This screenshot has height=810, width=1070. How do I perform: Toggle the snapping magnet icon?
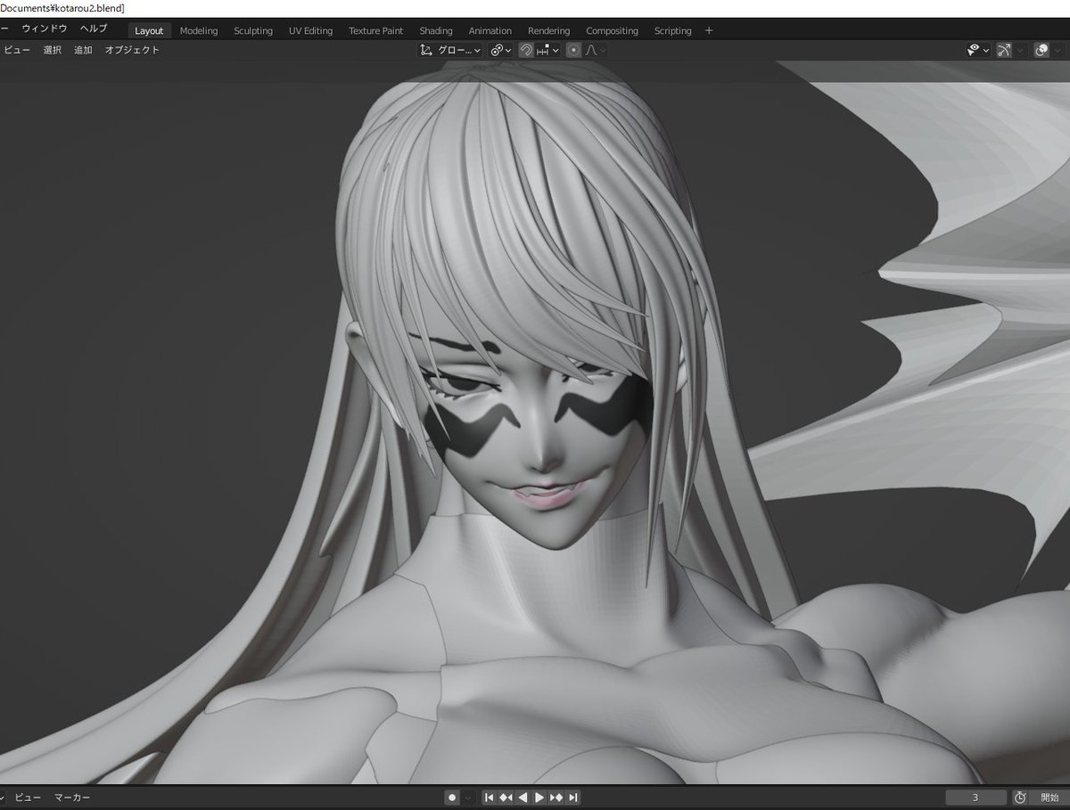click(x=526, y=51)
